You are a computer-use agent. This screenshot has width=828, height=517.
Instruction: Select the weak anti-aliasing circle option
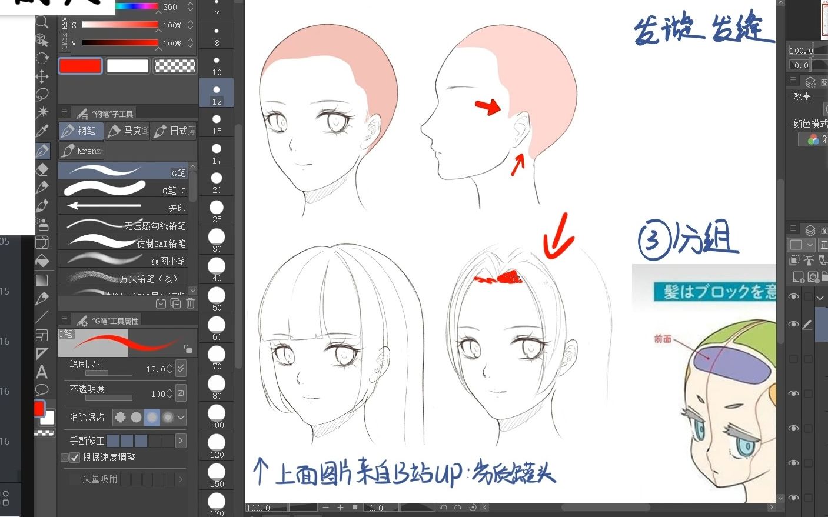(x=137, y=417)
